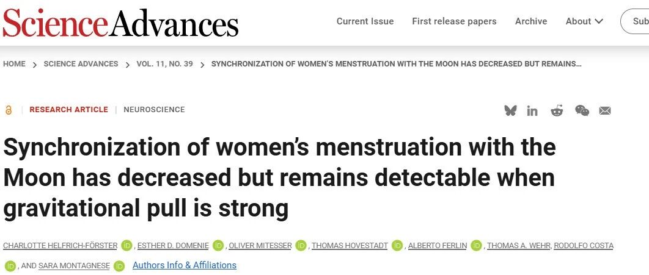Go to HOME breadcrumb link
The width and height of the screenshot is (649, 275).
click(x=14, y=64)
